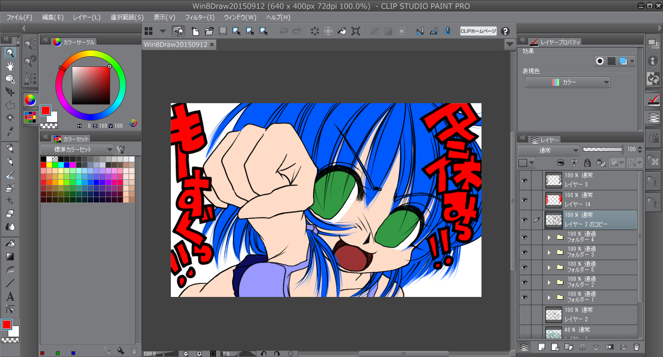
Task: Expand フォルダー 5 in layer list
Action: 549,267
